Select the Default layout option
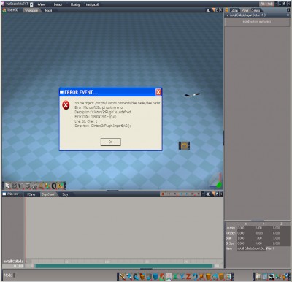 click(58, 4)
